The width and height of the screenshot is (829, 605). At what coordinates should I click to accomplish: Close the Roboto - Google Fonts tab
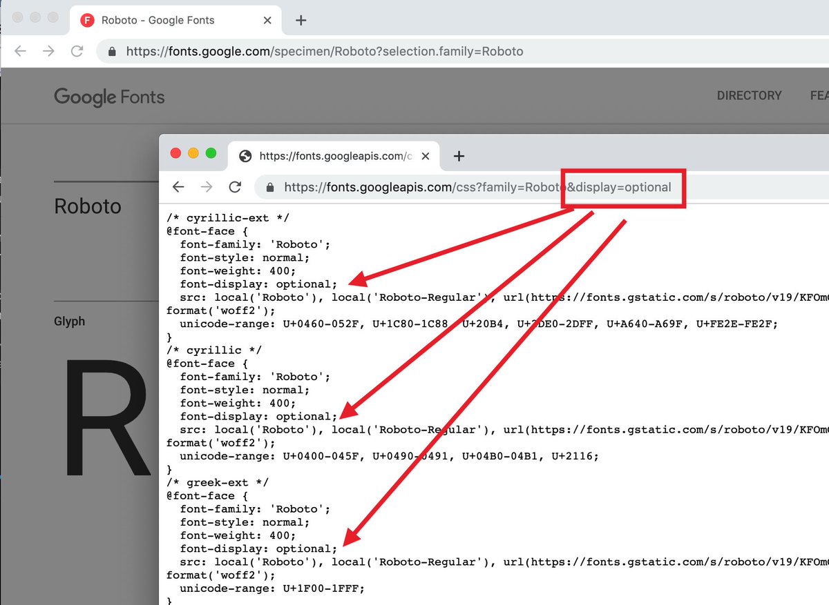(267, 20)
